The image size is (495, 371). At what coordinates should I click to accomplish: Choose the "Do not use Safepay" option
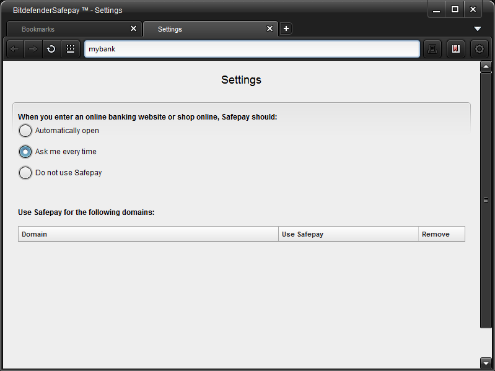coord(25,173)
